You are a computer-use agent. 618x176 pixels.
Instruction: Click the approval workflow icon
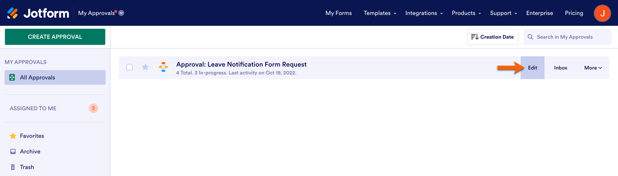(163, 67)
